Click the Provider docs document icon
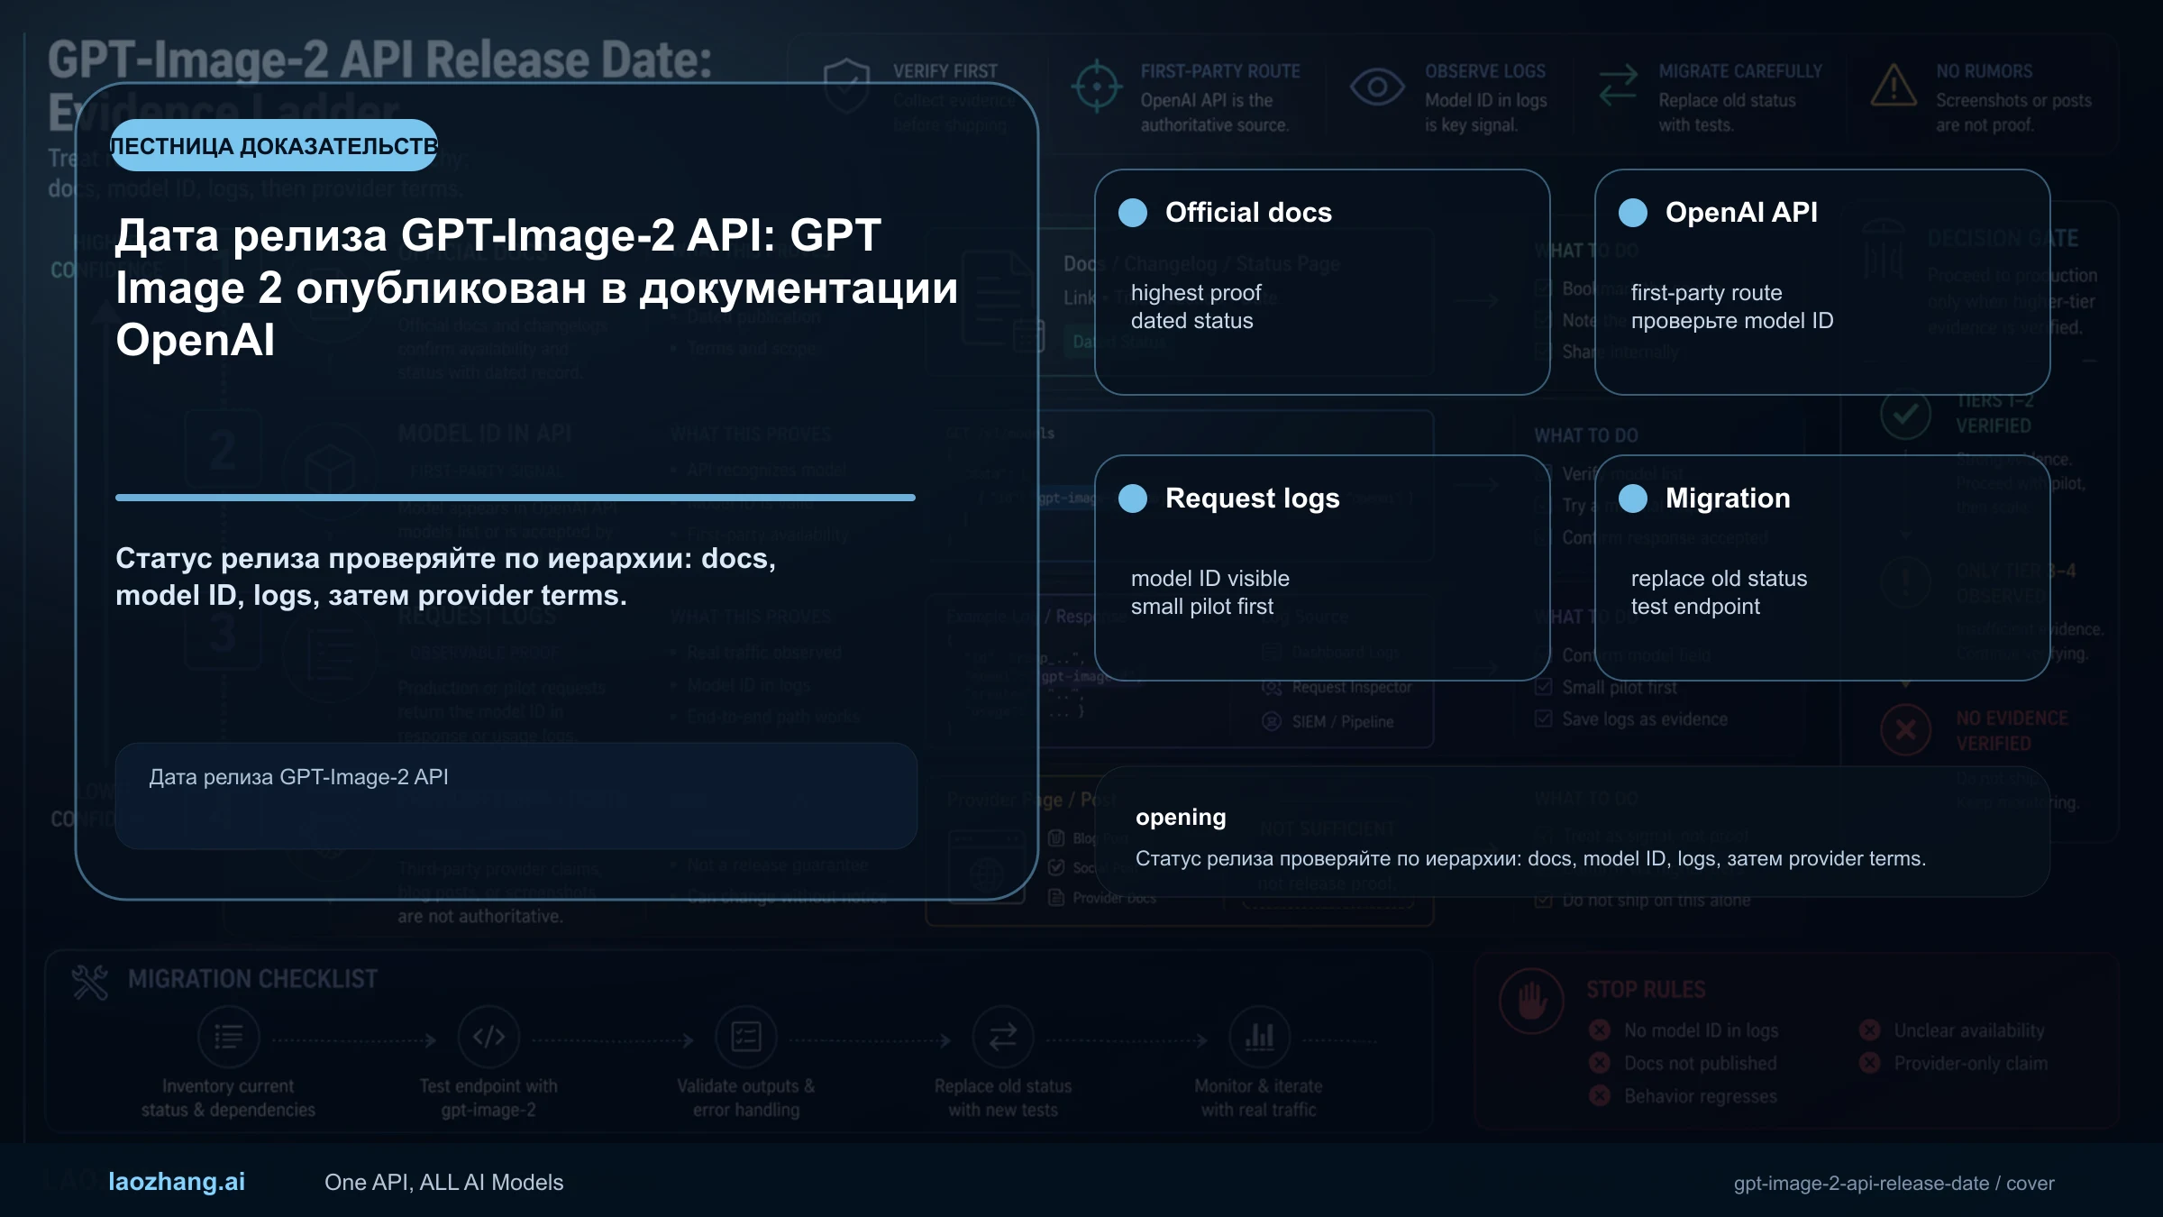The width and height of the screenshot is (2163, 1217). coord(1056,898)
